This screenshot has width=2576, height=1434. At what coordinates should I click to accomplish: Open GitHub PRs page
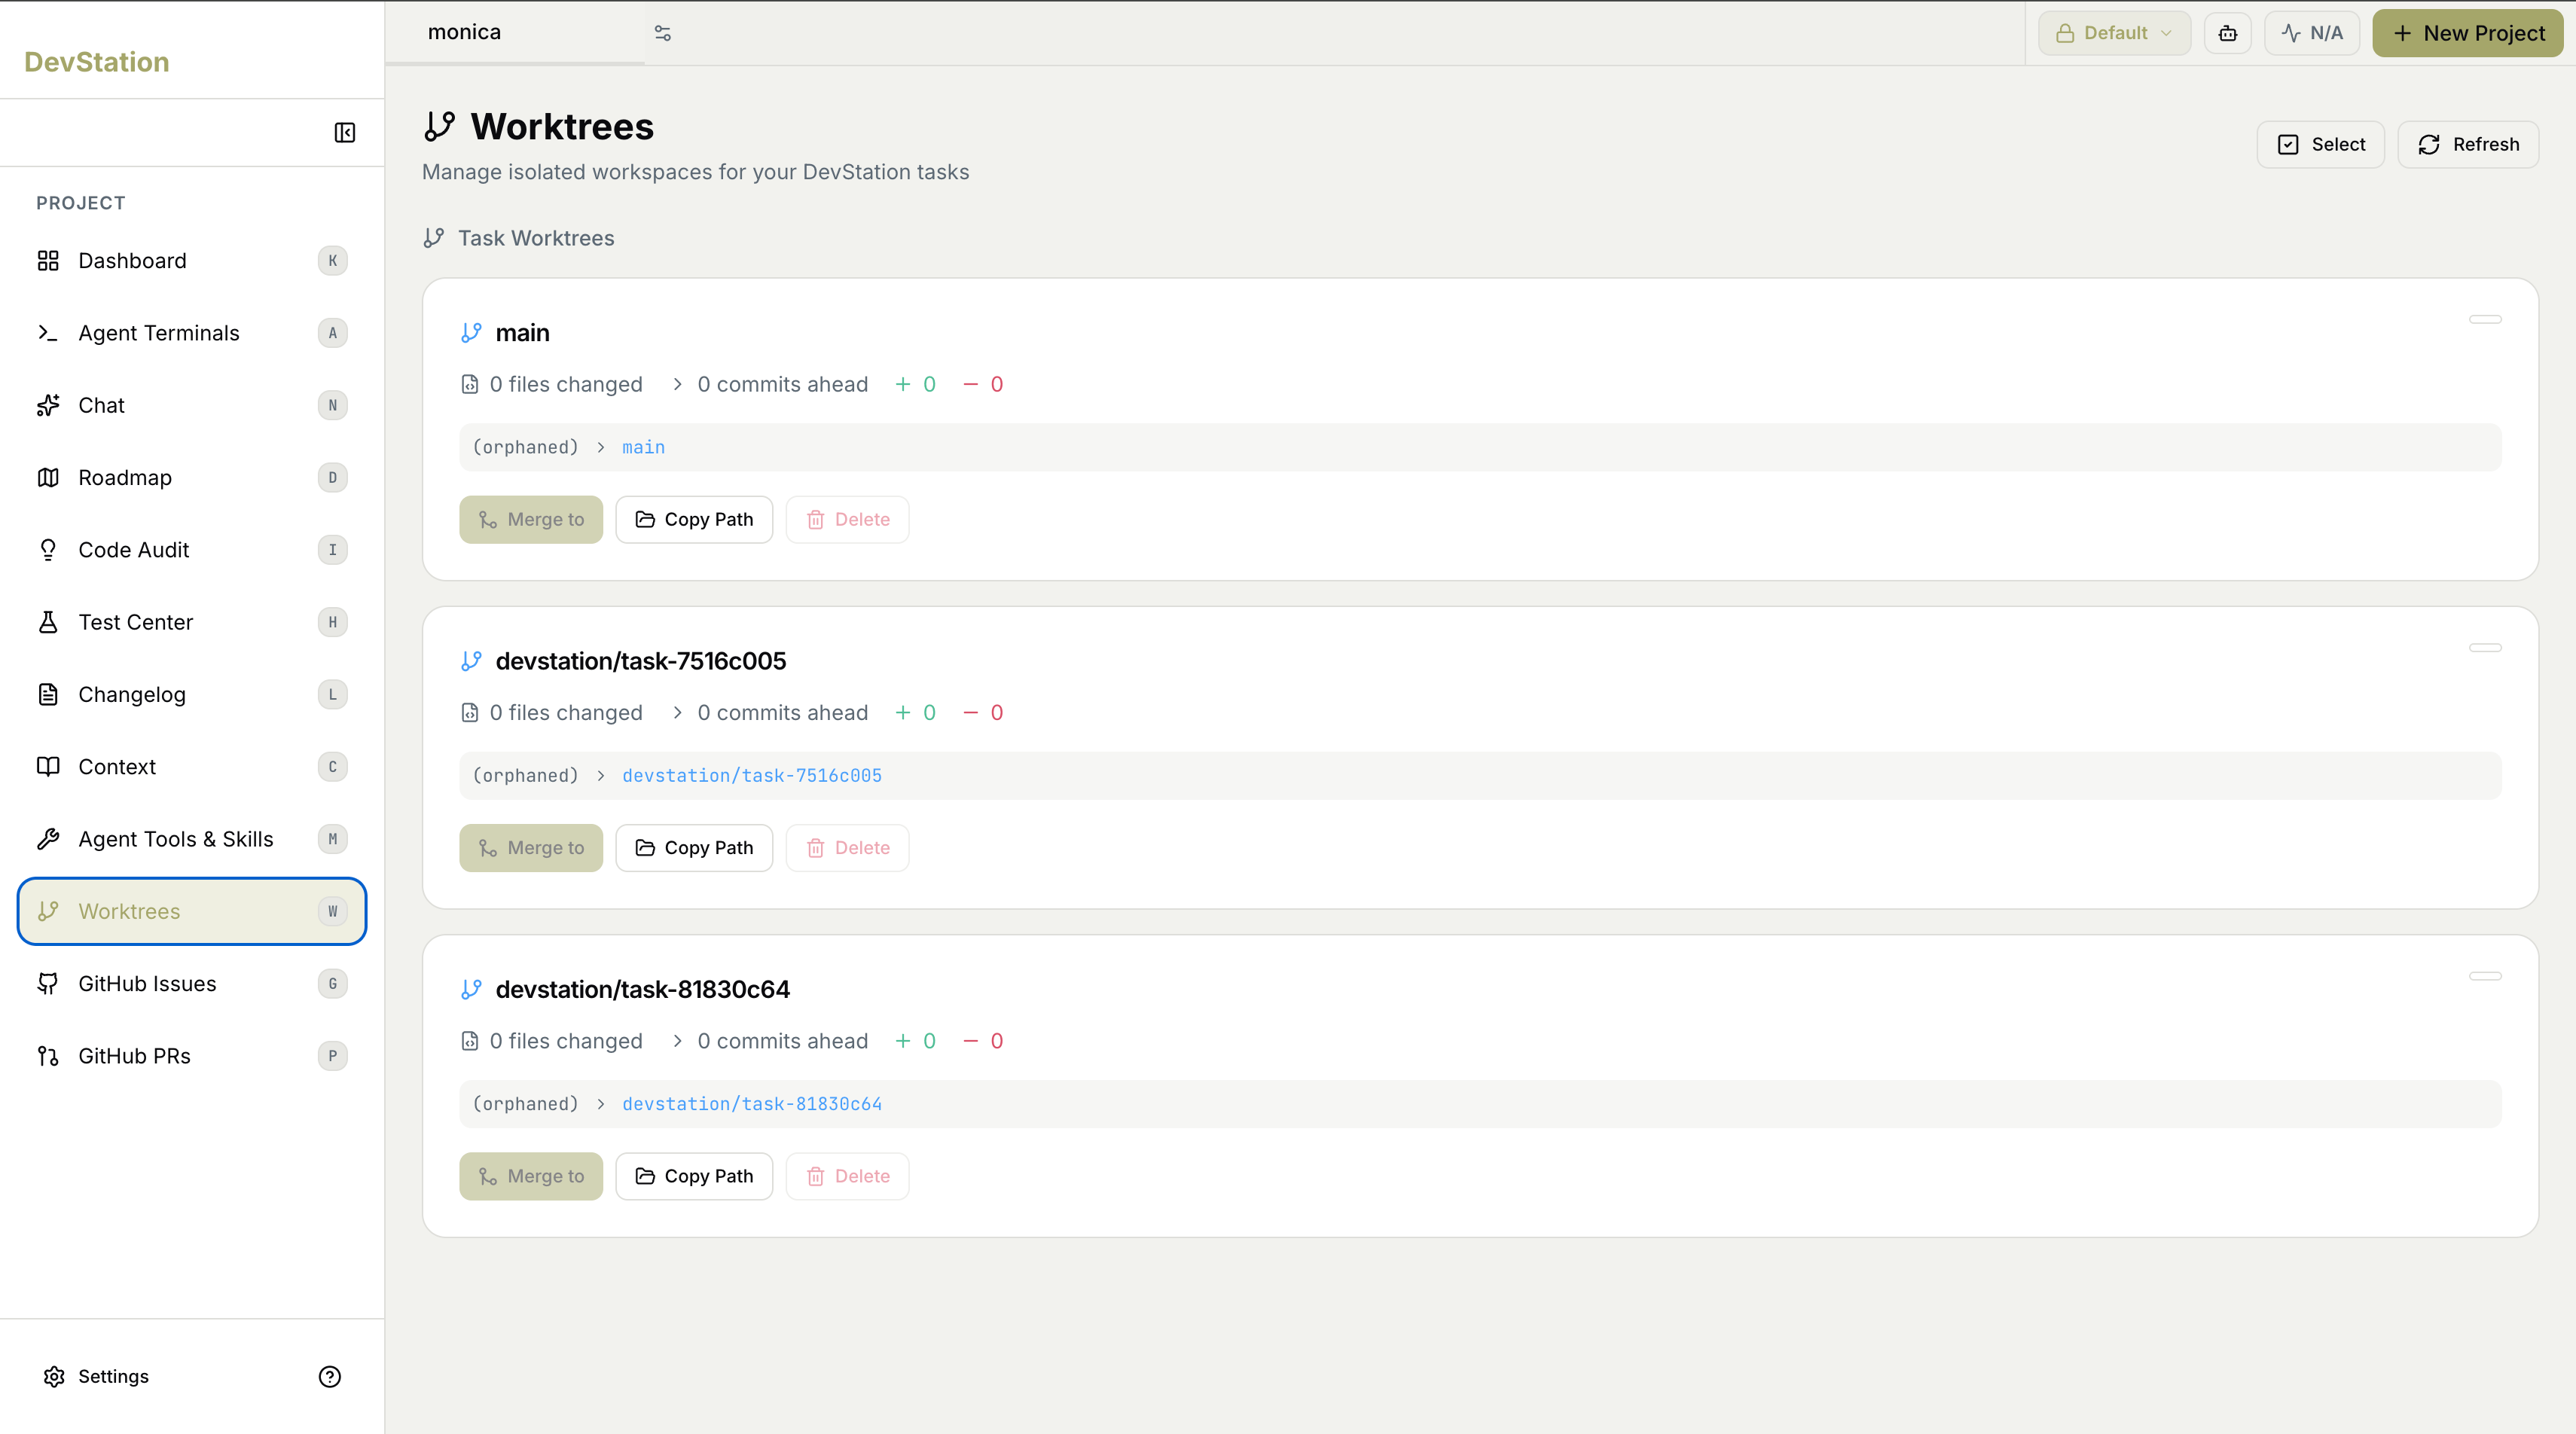point(192,1056)
